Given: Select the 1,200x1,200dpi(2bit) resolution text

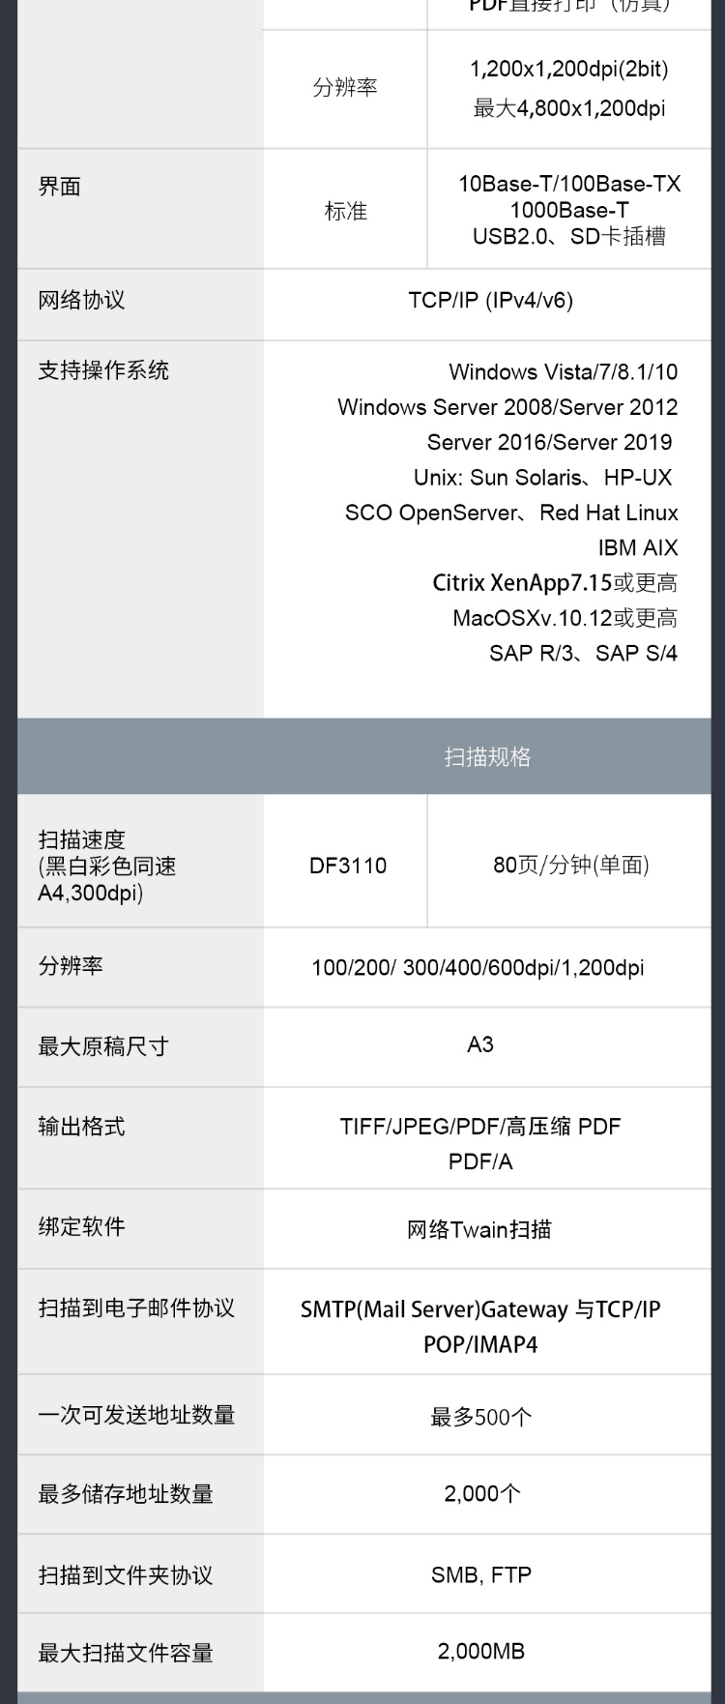Looking at the screenshot, I should click(x=568, y=69).
